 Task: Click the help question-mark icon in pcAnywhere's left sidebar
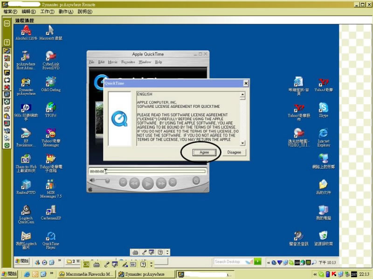pos(7,42)
